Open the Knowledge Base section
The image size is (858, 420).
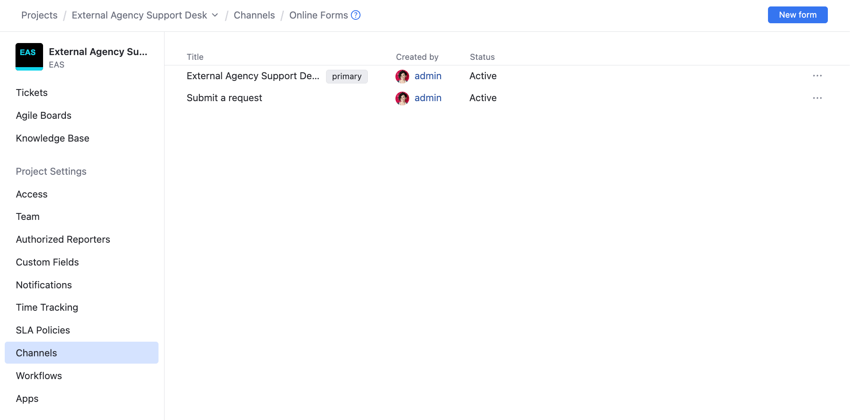[52, 138]
